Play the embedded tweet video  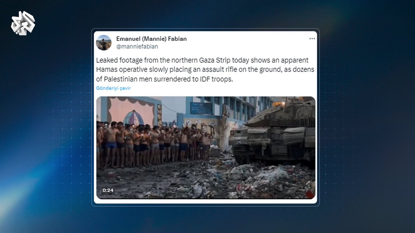click(206, 148)
